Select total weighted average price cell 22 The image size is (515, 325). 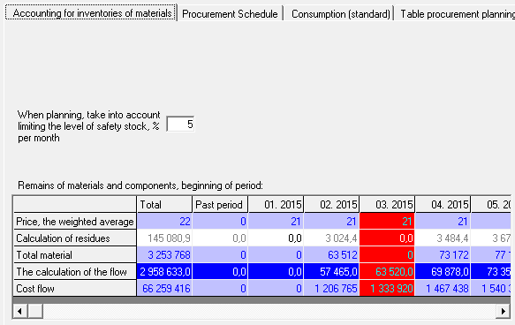click(x=164, y=222)
